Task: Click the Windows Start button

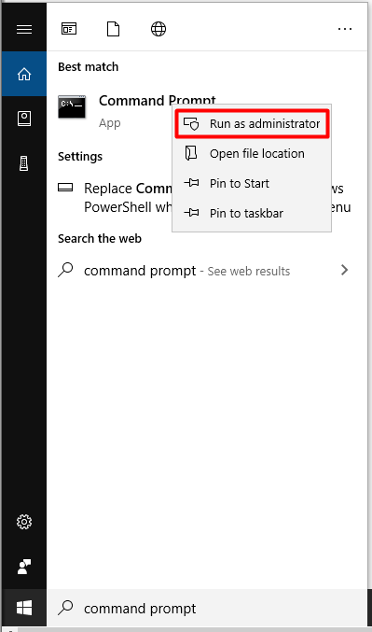Action: [24, 608]
